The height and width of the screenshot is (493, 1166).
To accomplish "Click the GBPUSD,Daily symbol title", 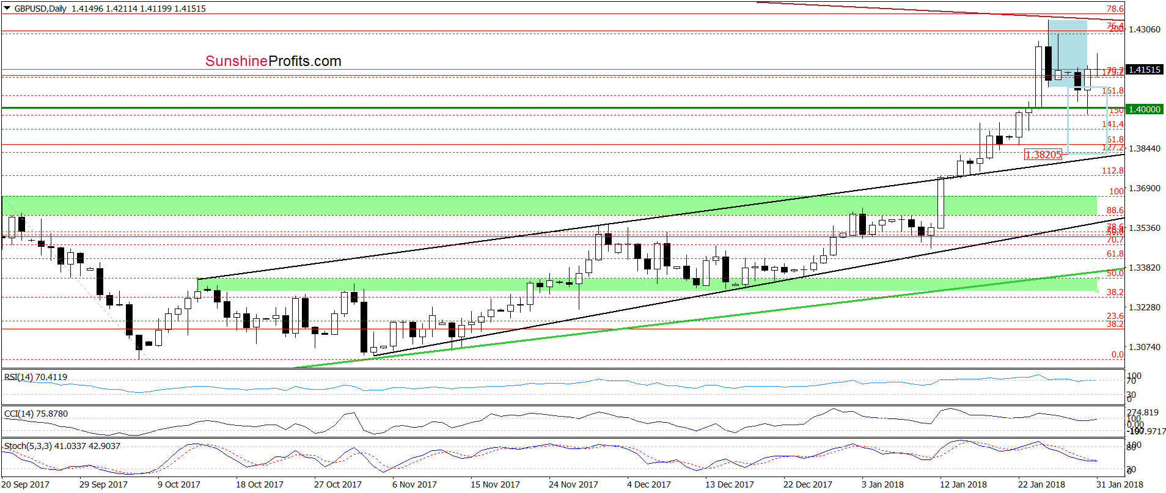I will click(x=41, y=9).
